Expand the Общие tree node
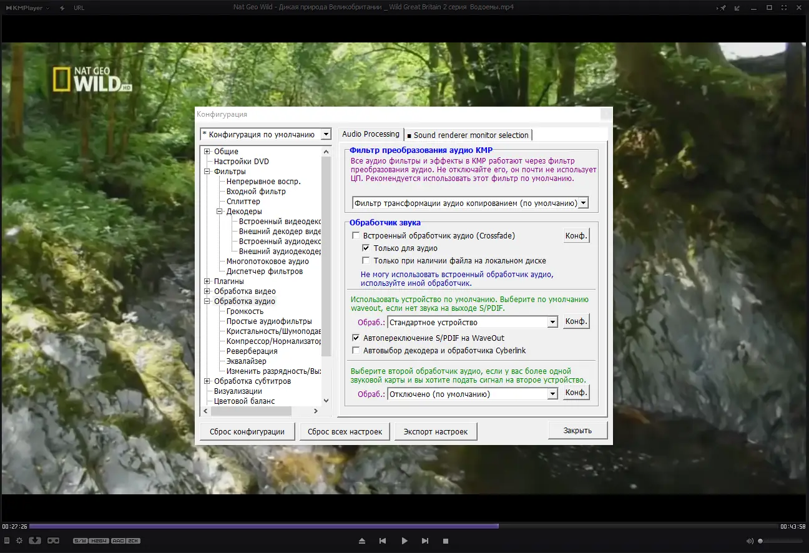809x553 pixels. [x=207, y=152]
